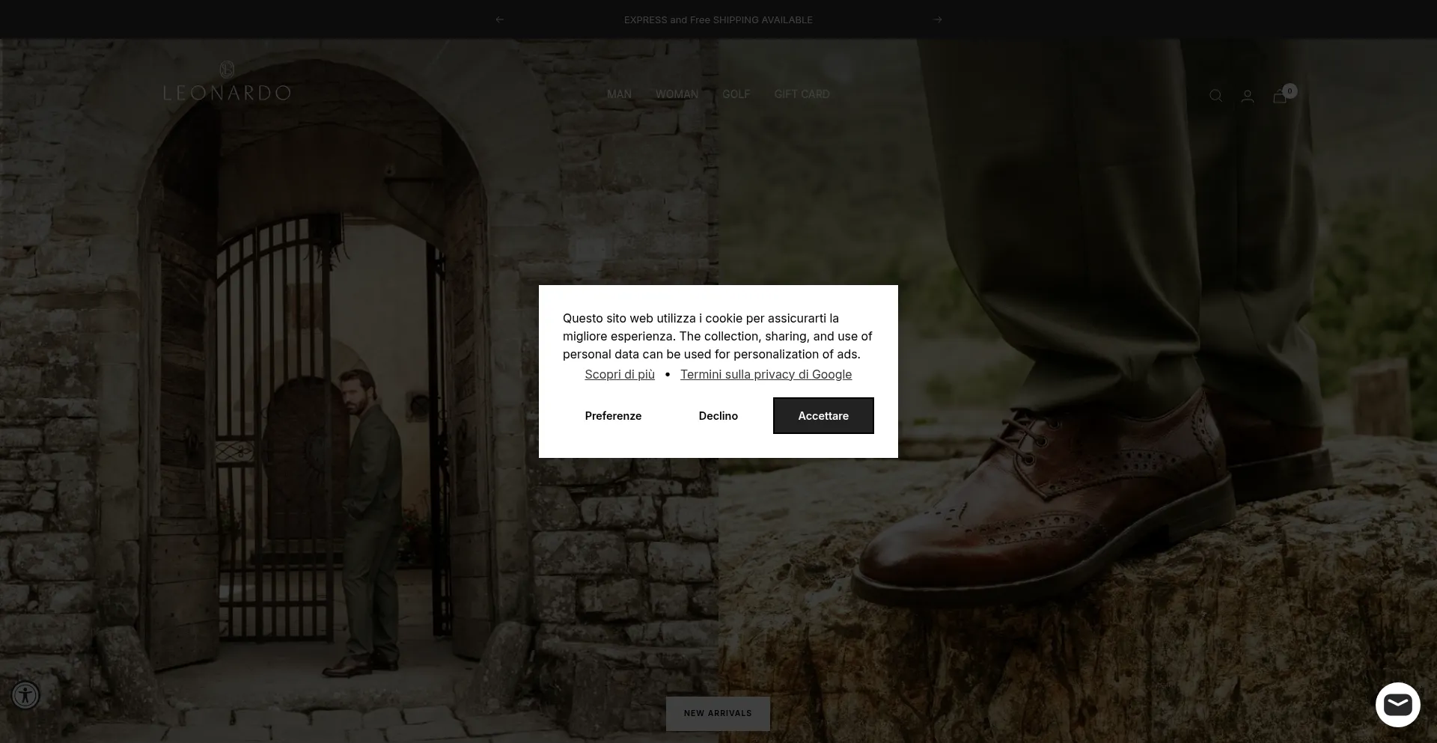Image resolution: width=1437 pixels, height=743 pixels.
Task: Open the MAN menu
Action: (619, 94)
